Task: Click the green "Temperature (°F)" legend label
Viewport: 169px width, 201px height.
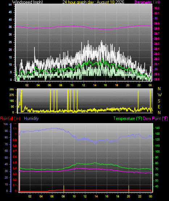Action: pyautogui.click(x=128, y=118)
